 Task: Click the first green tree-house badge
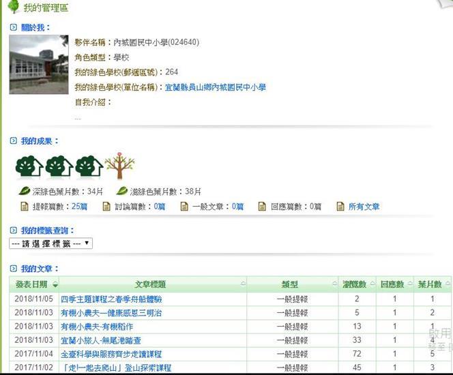29,166
